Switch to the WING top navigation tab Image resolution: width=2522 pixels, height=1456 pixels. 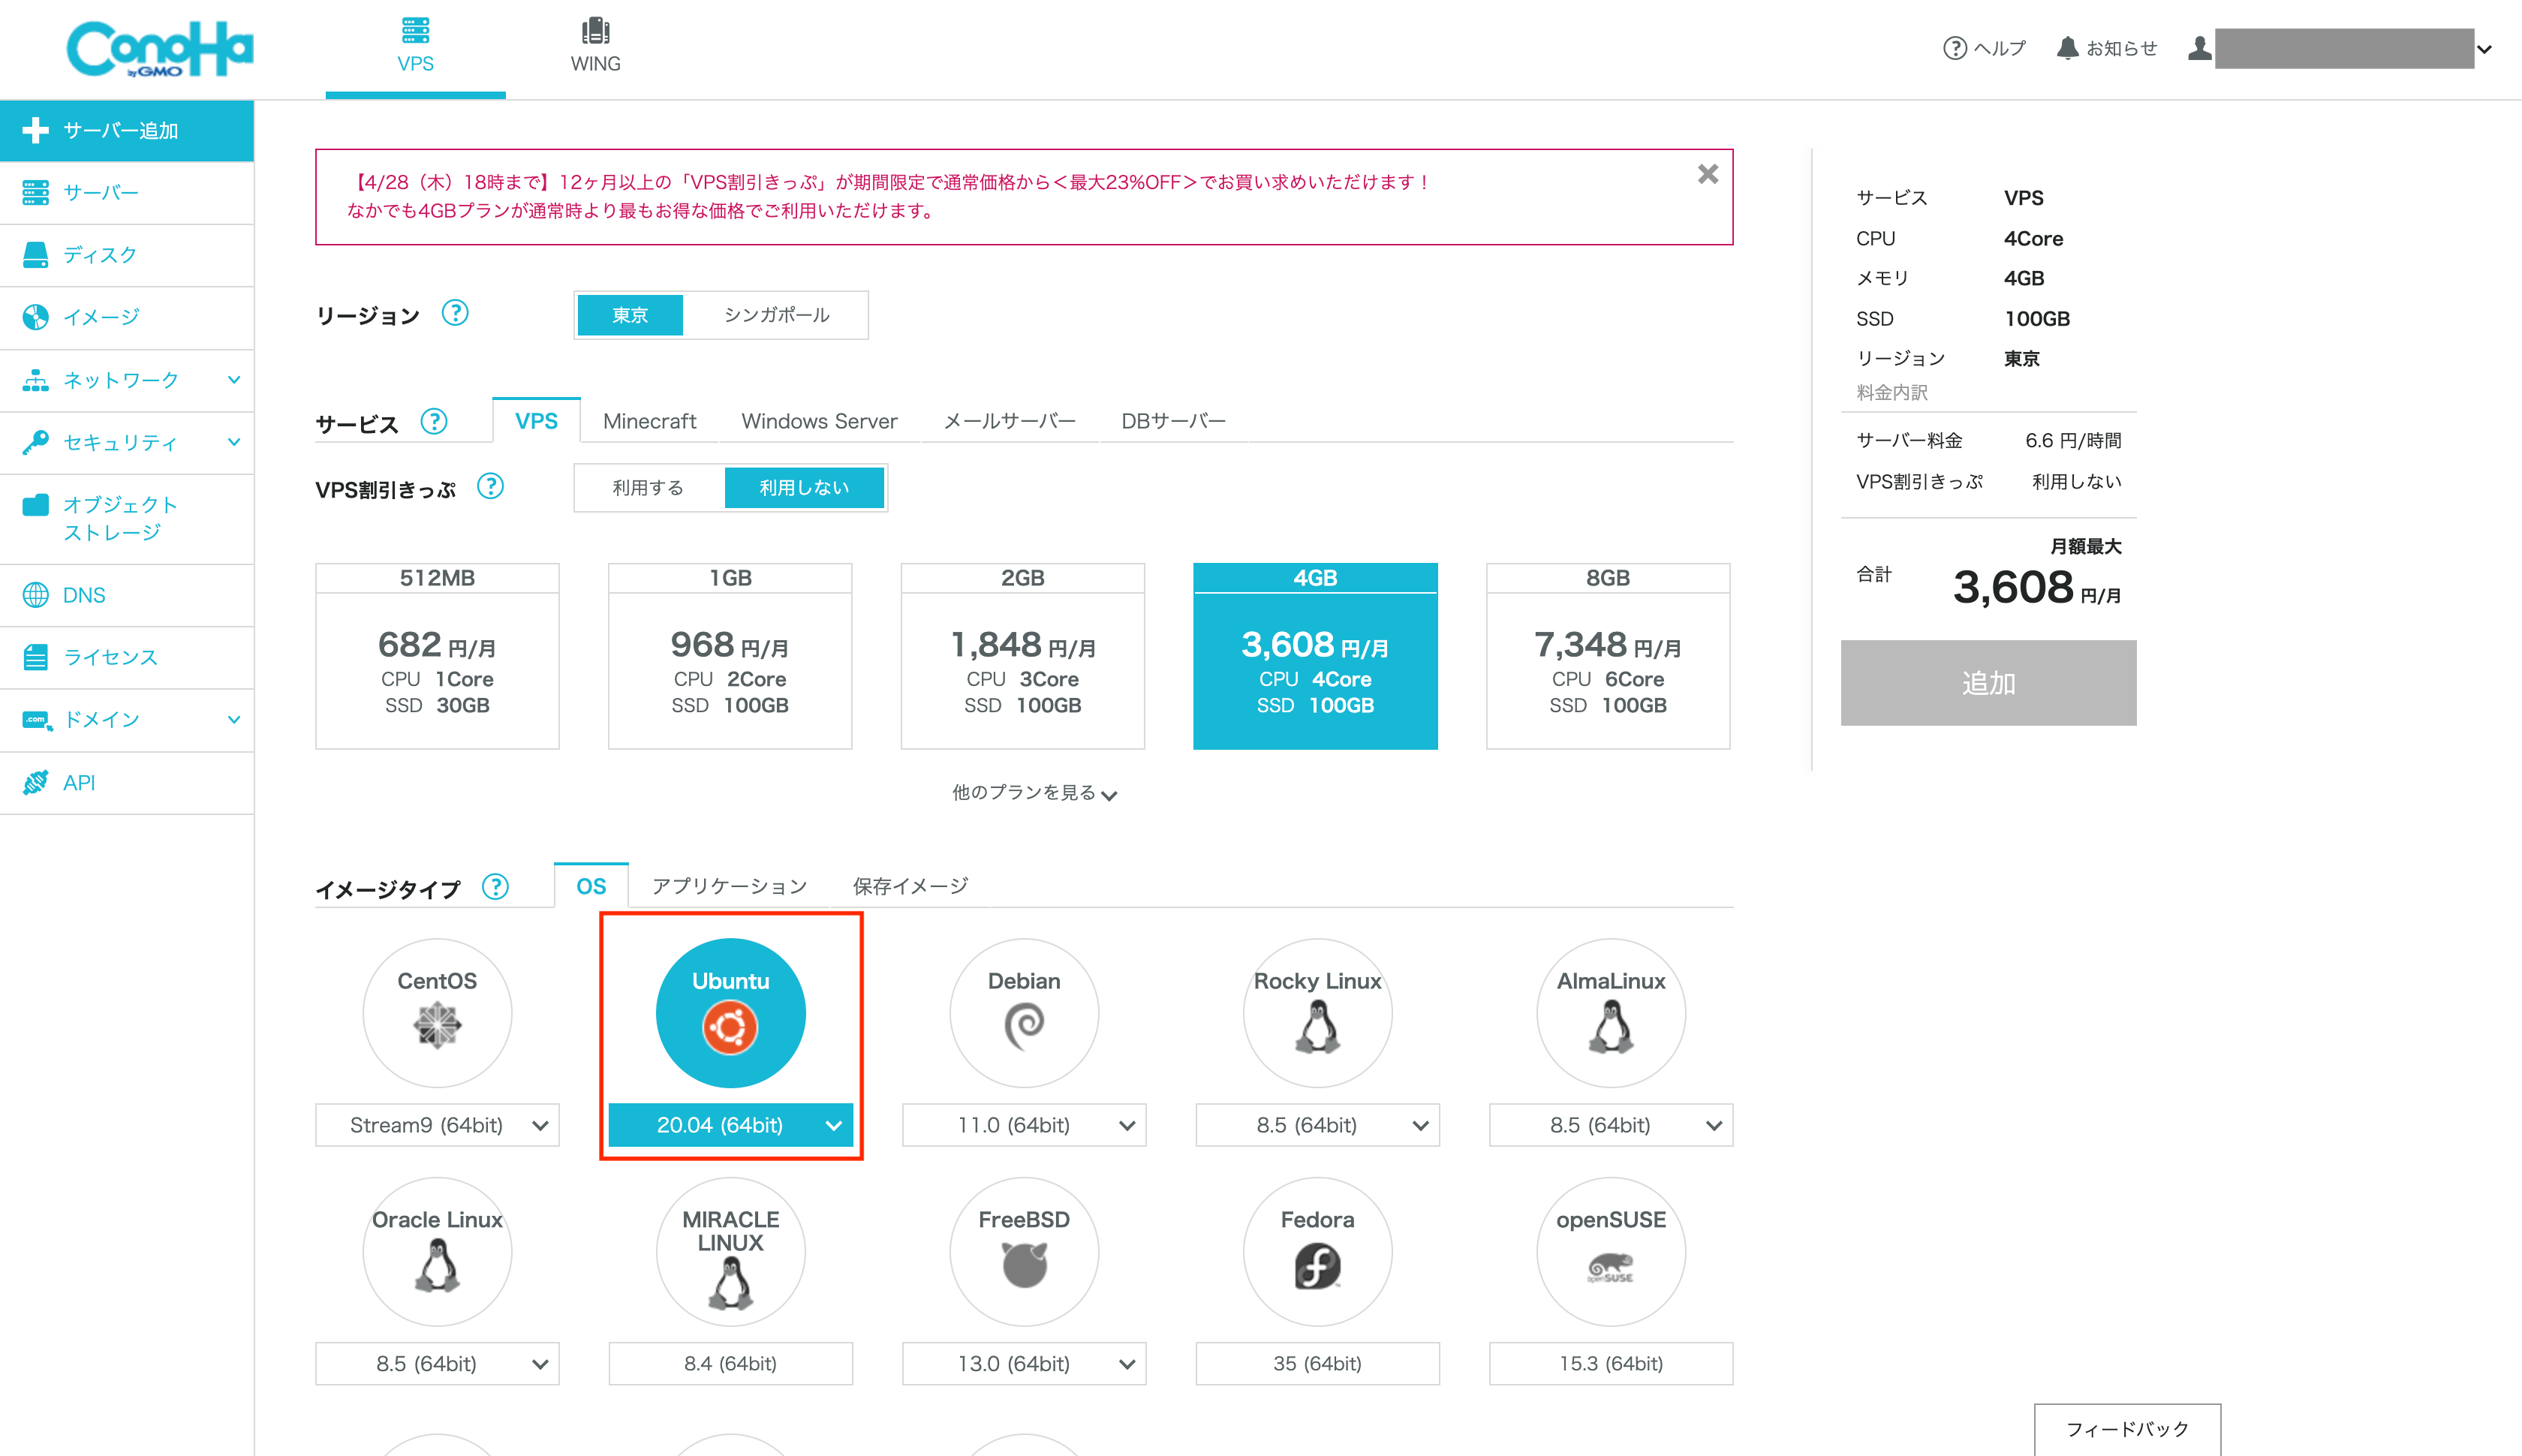(595, 47)
